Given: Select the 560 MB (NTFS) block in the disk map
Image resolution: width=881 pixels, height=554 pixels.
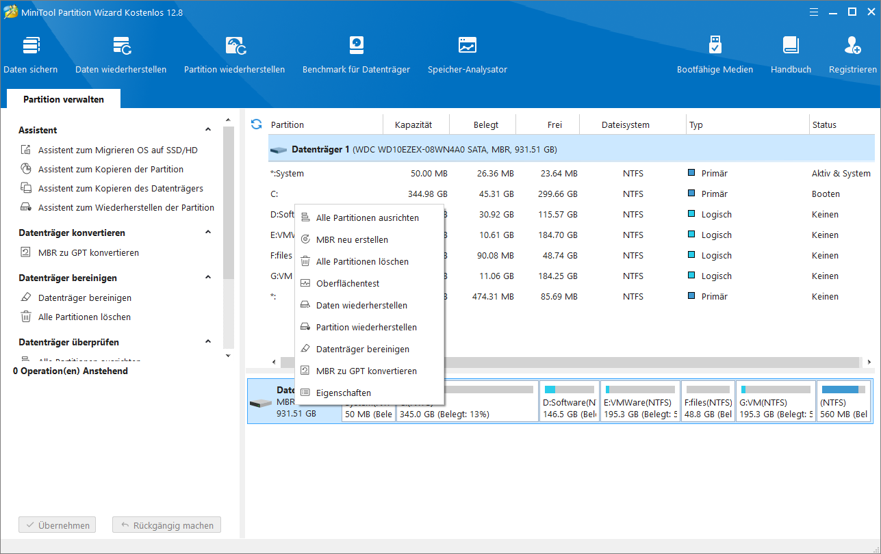Looking at the screenshot, I should 844,401.
